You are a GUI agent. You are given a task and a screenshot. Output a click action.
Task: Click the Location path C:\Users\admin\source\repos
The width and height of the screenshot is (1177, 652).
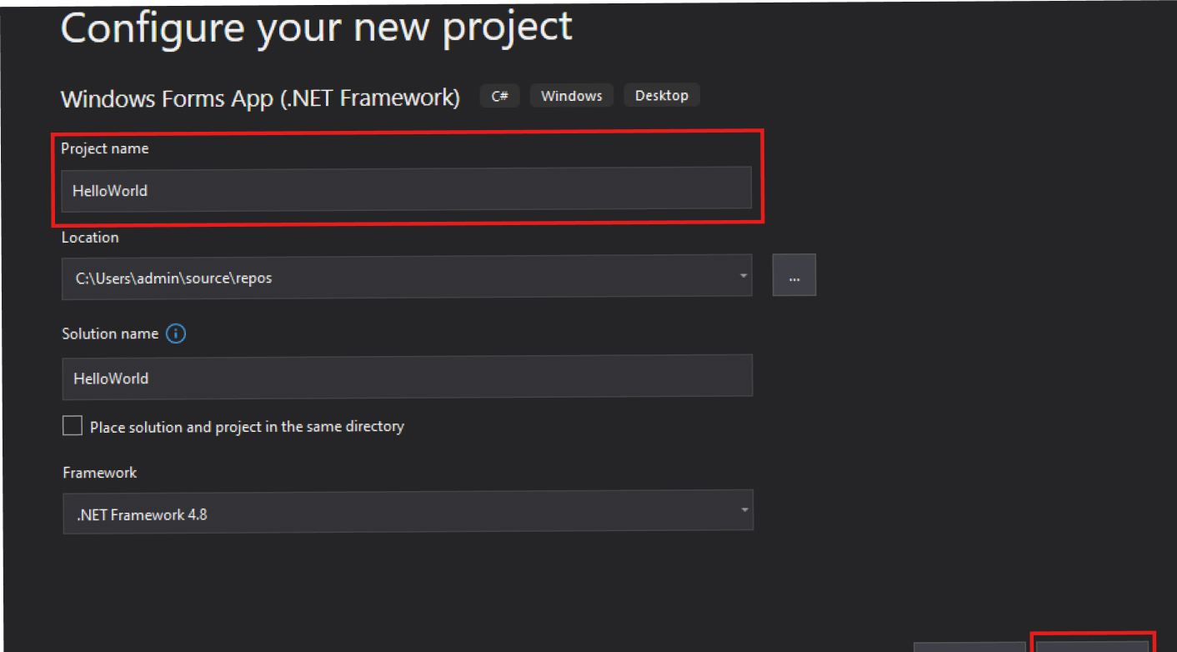point(173,278)
